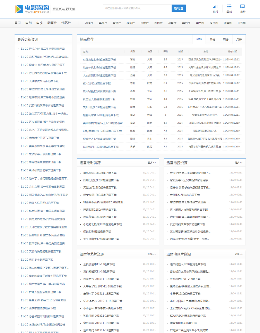Viewport: 260px width, 333px height.
Task: Open the 最新 list icon in header
Action: [x=229, y=9]
